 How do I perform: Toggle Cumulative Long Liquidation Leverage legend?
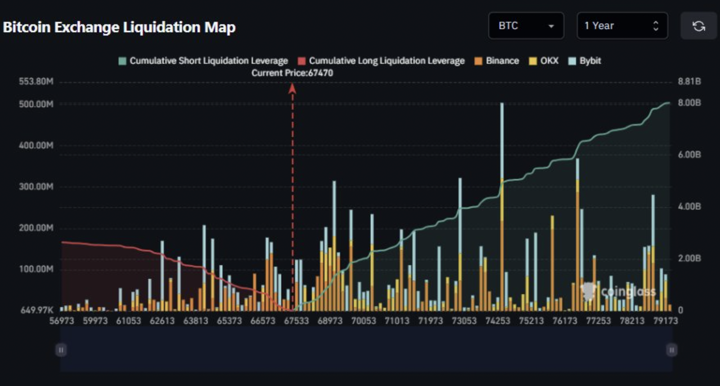coord(386,61)
